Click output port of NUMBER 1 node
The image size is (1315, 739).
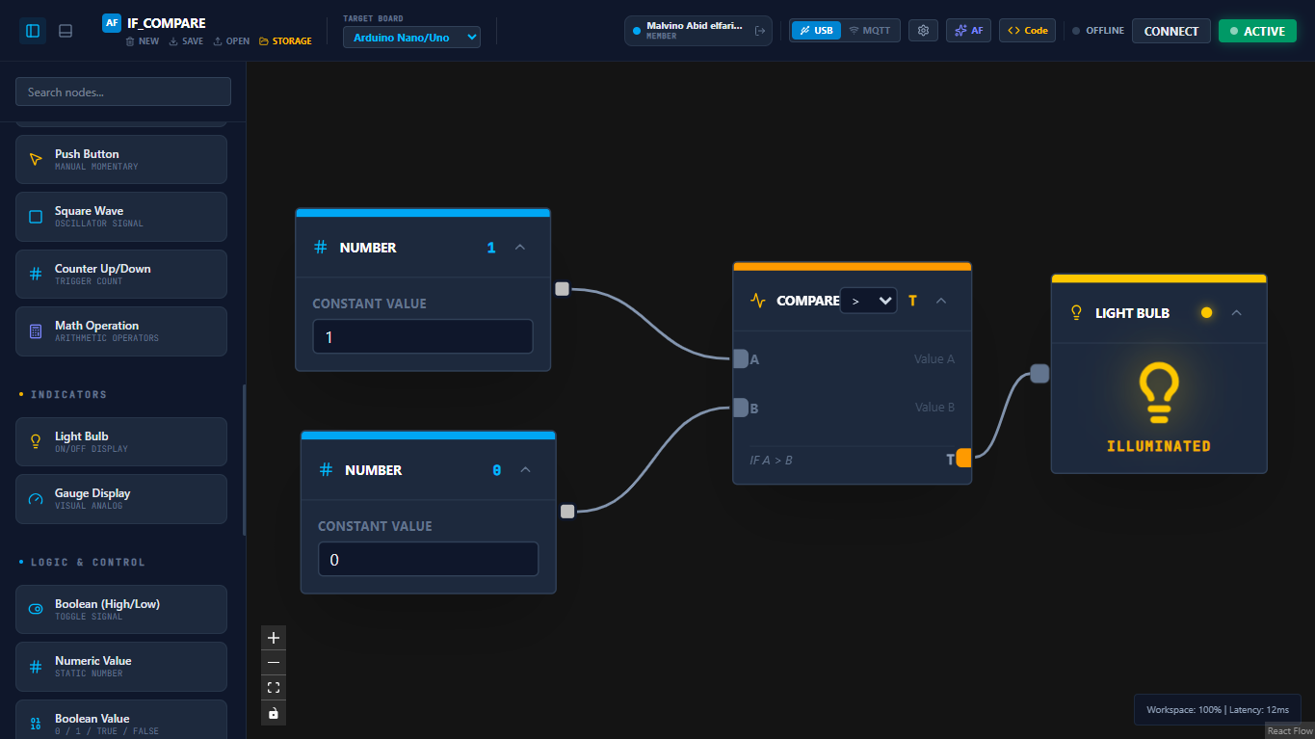tap(562, 288)
